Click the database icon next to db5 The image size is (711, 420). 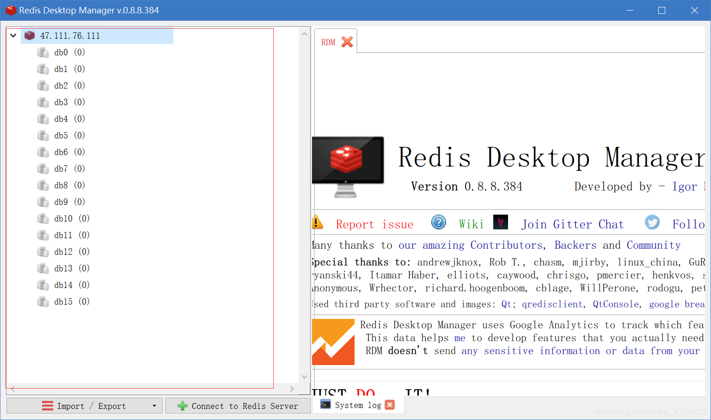(x=43, y=136)
